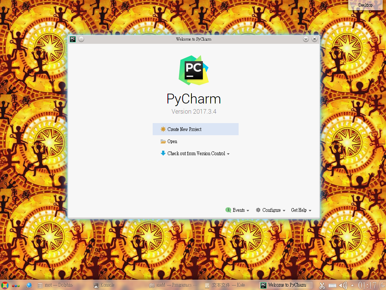Minimize the Welcome to PyCharm window
The width and height of the screenshot is (386, 290).
tap(306, 39)
